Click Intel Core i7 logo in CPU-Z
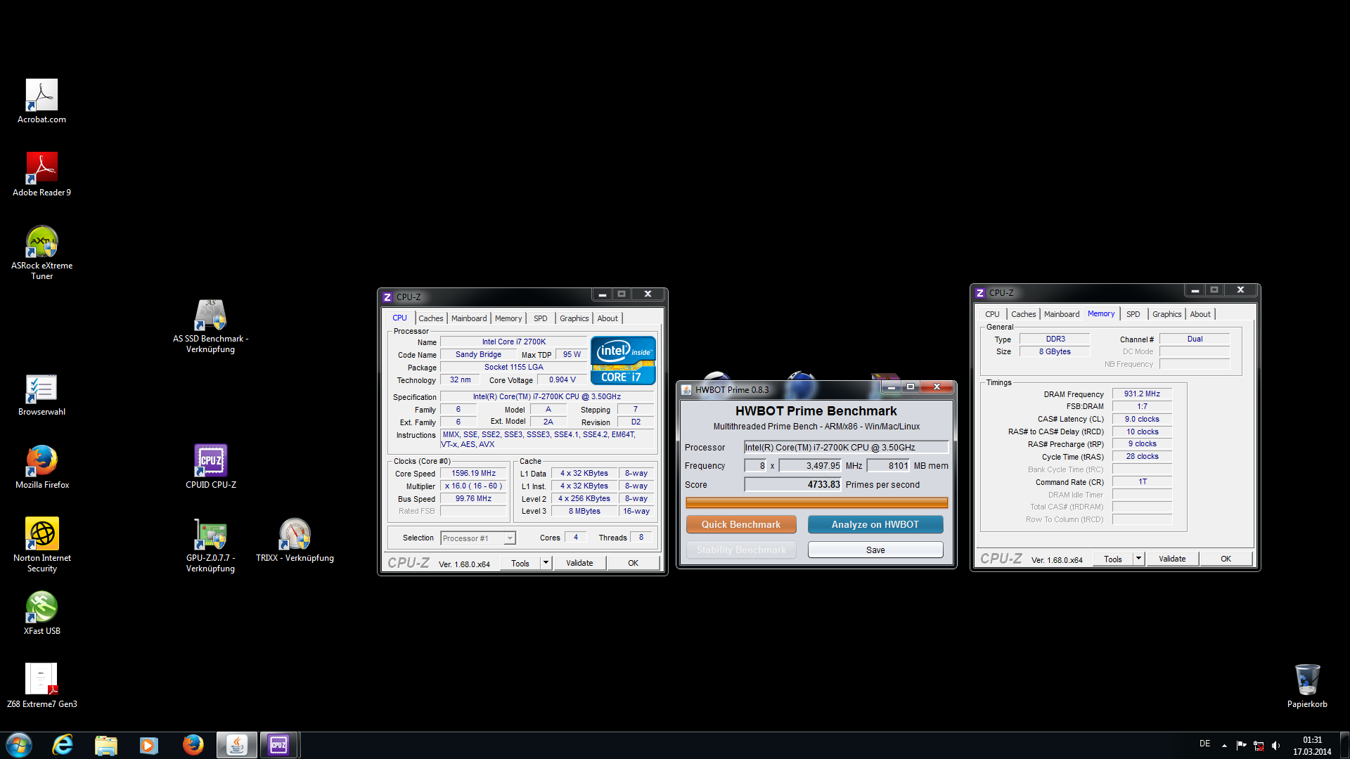The width and height of the screenshot is (1350, 759). click(623, 360)
